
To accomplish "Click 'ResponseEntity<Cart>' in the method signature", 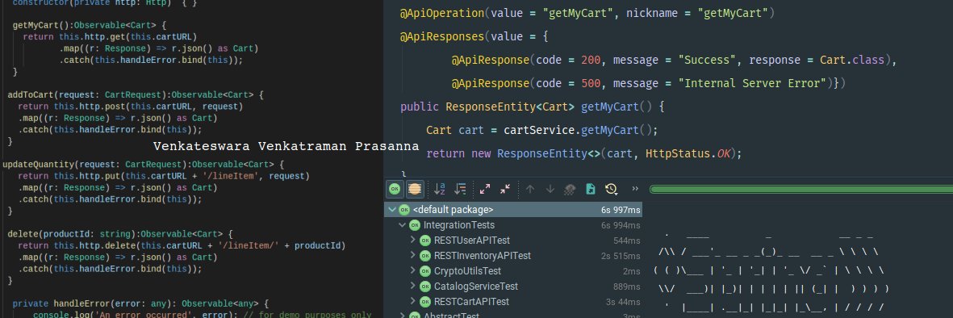I will tap(510, 107).
